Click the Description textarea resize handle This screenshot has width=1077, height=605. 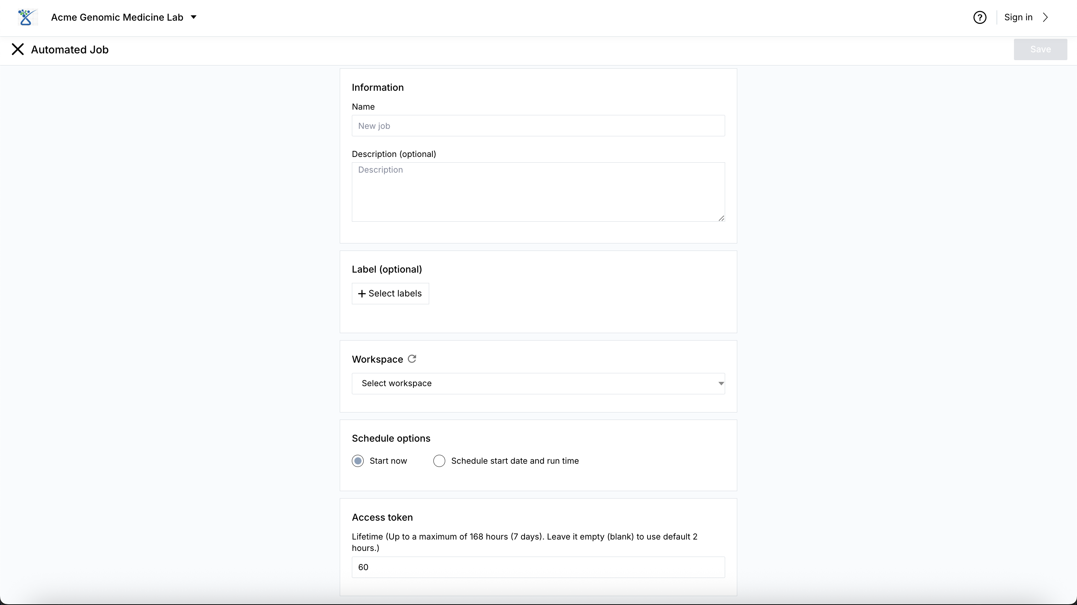(721, 218)
